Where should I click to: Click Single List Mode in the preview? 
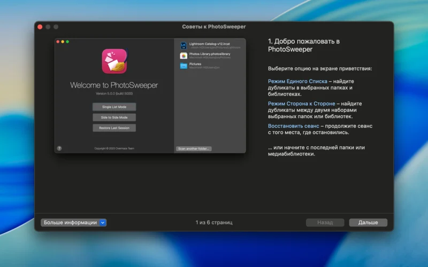114,107
